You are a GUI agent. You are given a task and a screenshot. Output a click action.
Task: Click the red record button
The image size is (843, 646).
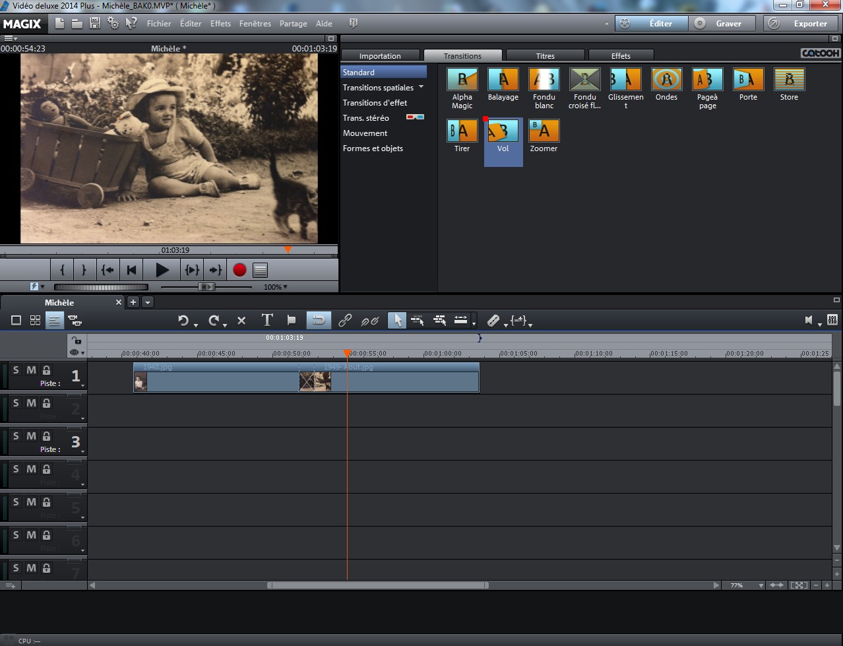coord(239,270)
